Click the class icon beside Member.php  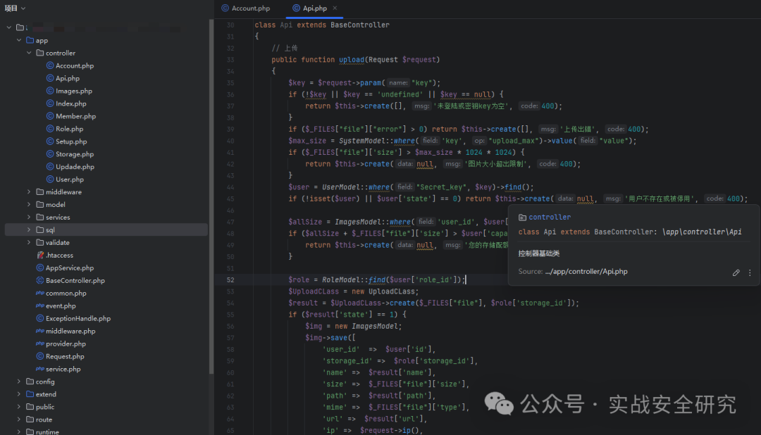(x=49, y=116)
